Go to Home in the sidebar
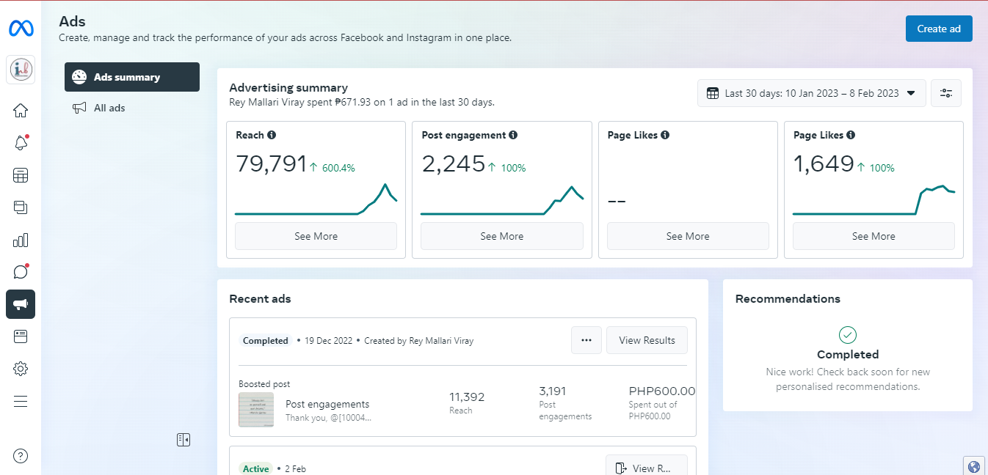The image size is (988, 475). [21, 111]
